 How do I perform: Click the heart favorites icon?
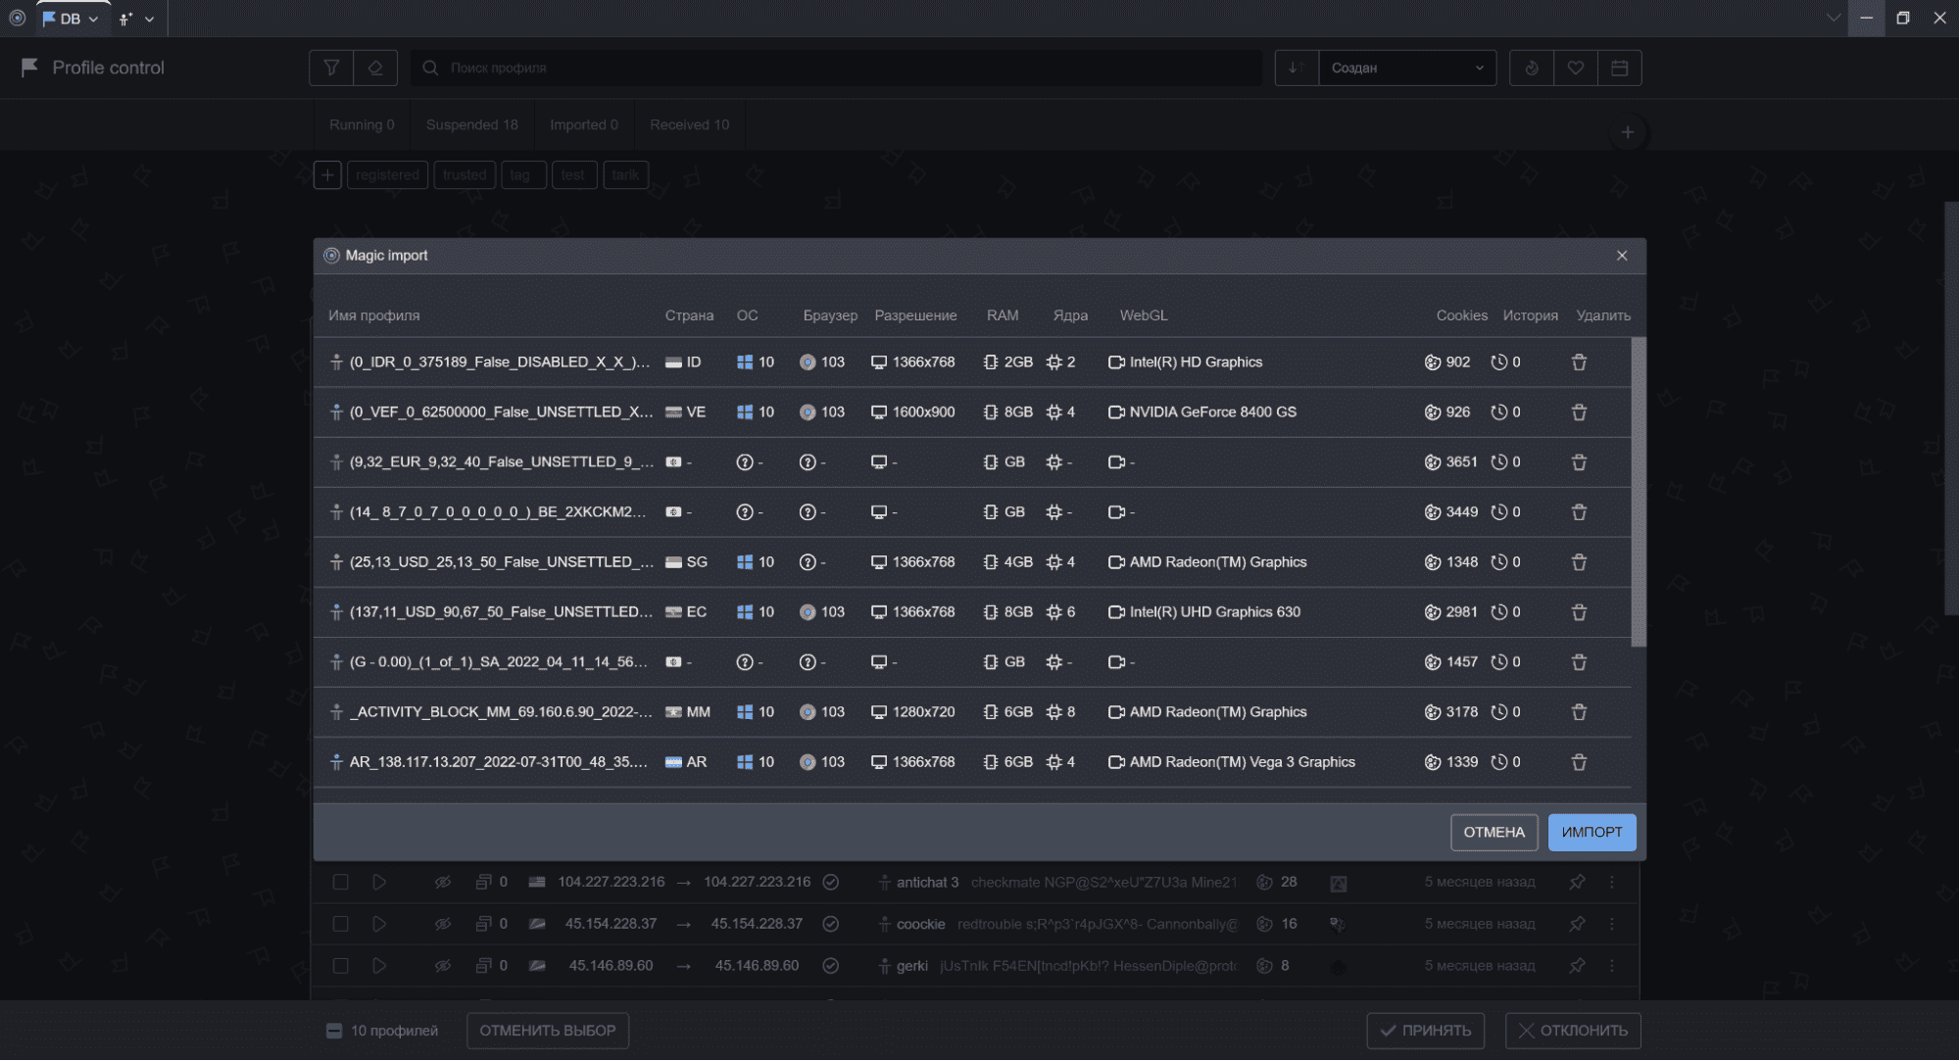1576,68
